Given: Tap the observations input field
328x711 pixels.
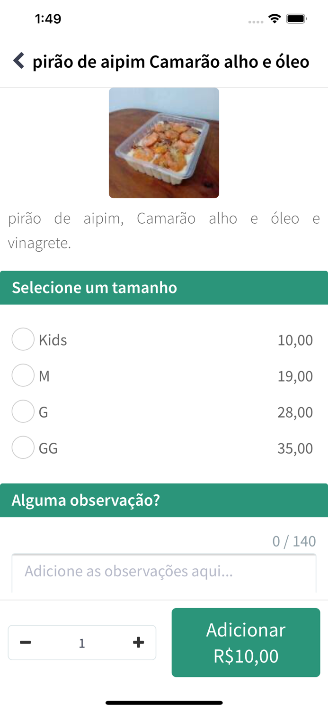Looking at the screenshot, I should pos(164,571).
